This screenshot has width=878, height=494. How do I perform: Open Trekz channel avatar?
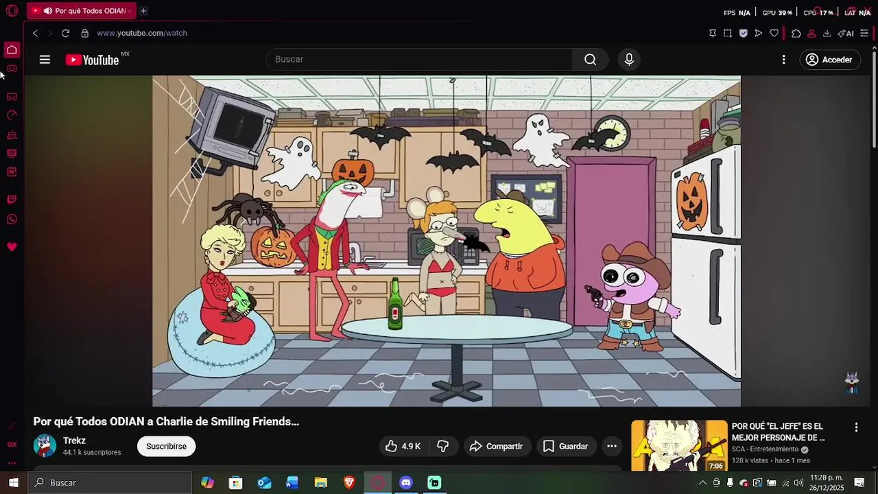click(45, 446)
